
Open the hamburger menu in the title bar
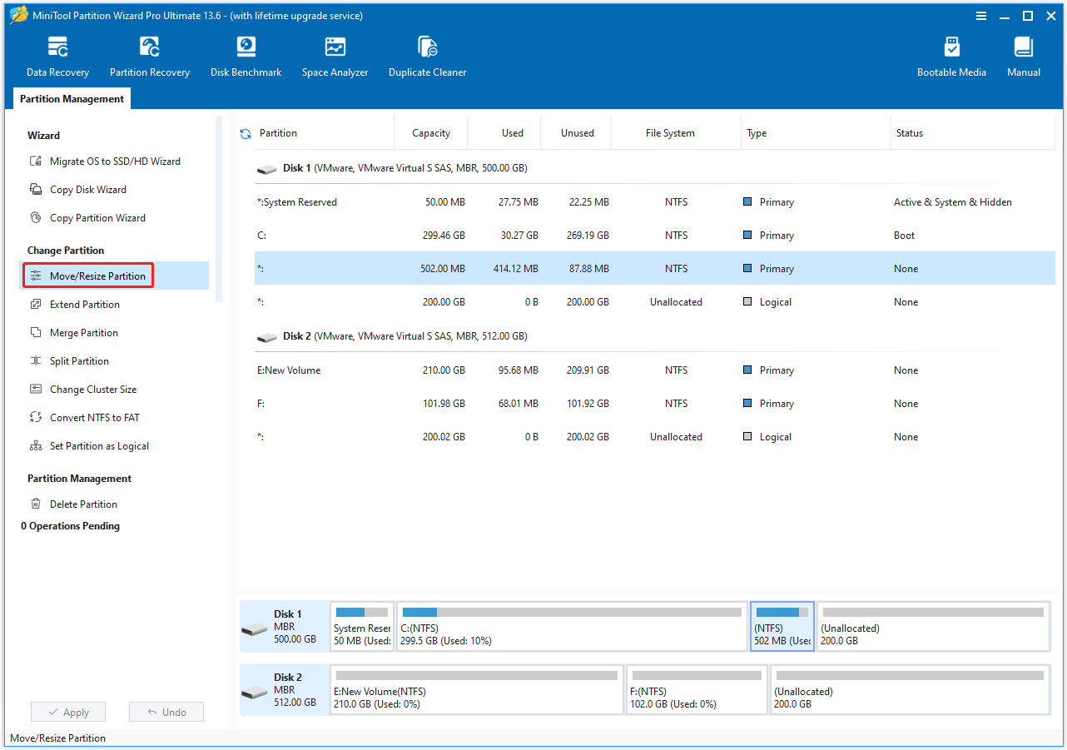[981, 16]
